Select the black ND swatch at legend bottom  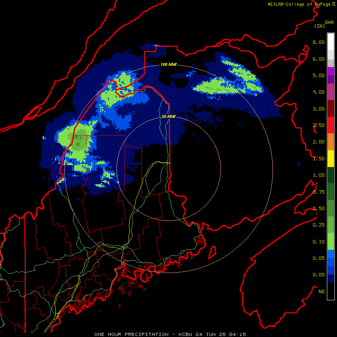pos(331,291)
